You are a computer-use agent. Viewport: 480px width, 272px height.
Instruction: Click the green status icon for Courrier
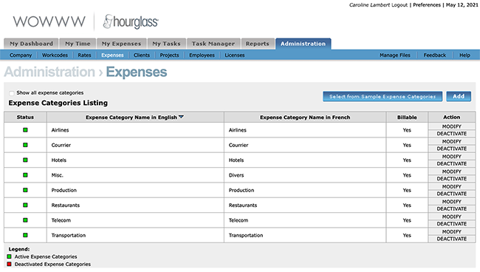click(x=25, y=145)
